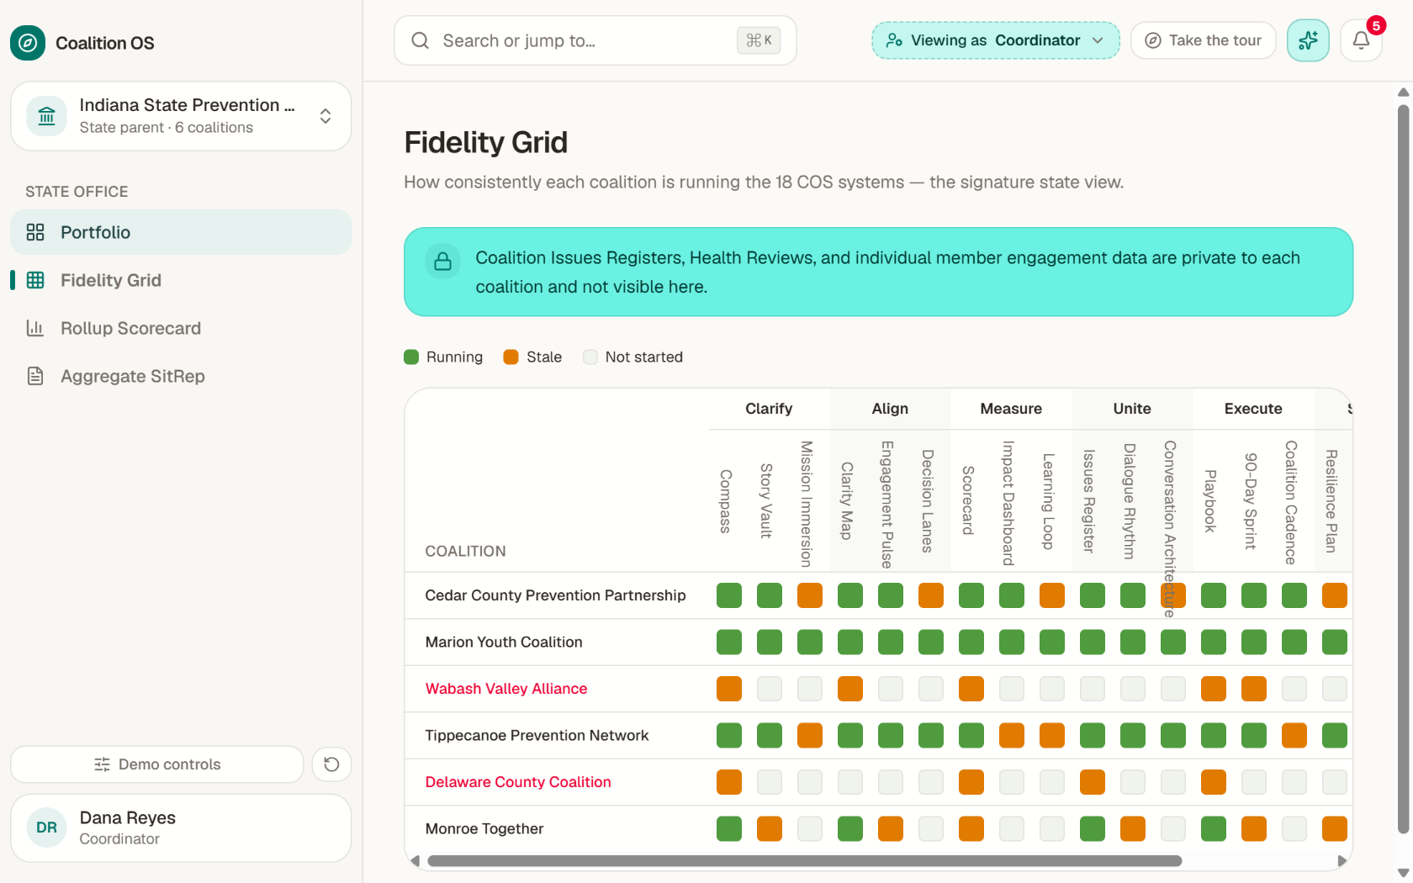Click Monroe Together Mission Immersion not-started cell
Viewport: 1413px width, 883px height.
810,829
